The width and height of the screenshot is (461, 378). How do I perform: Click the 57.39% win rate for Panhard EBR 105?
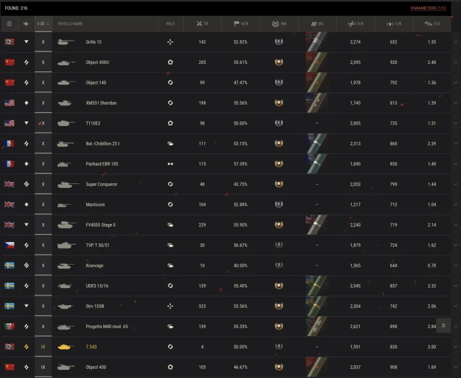click(x=240, y=164)
